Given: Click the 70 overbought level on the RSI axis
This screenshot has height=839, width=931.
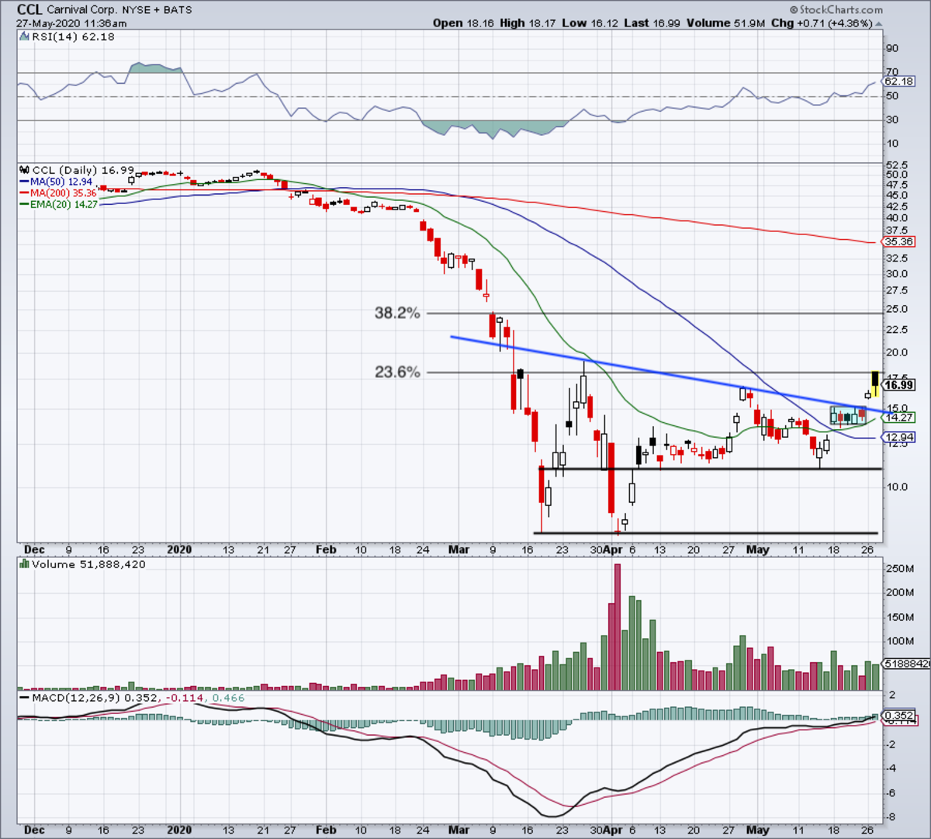Looking at the screenshot, I should 892,72.
